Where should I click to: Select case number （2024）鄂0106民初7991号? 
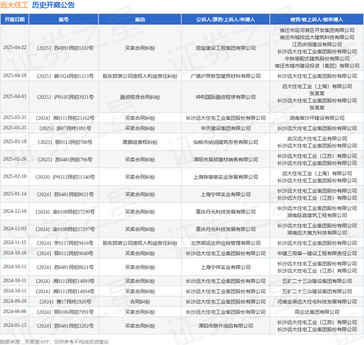[64, 312]
